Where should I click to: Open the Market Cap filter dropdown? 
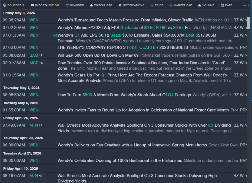click(181, 5)
